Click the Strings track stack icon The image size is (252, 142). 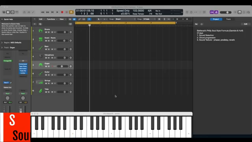pos(41,82)
